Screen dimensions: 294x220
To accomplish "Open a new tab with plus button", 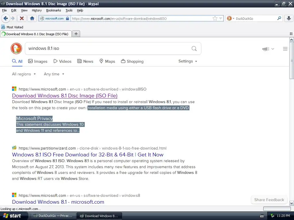I will click(76, 34).
